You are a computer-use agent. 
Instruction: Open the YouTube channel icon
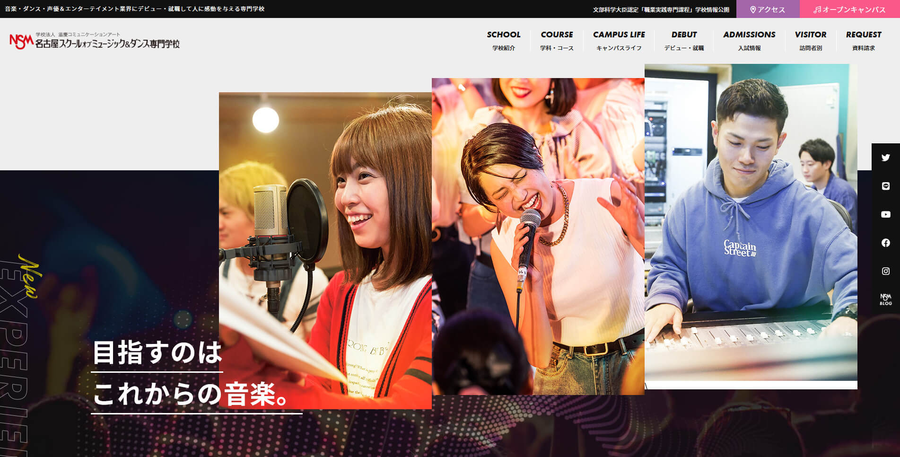pos(886,214)
